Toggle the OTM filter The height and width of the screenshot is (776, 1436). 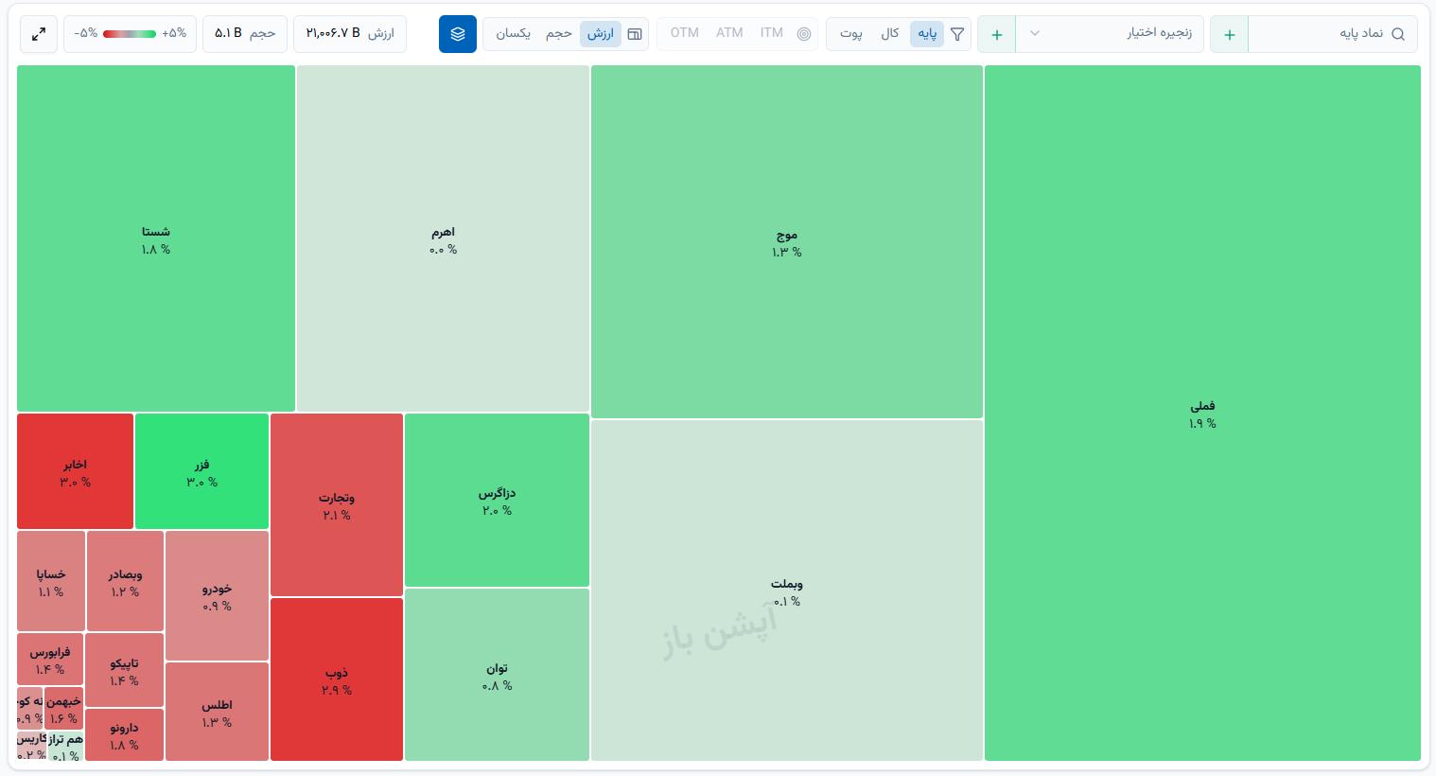(x=685, y=33)
